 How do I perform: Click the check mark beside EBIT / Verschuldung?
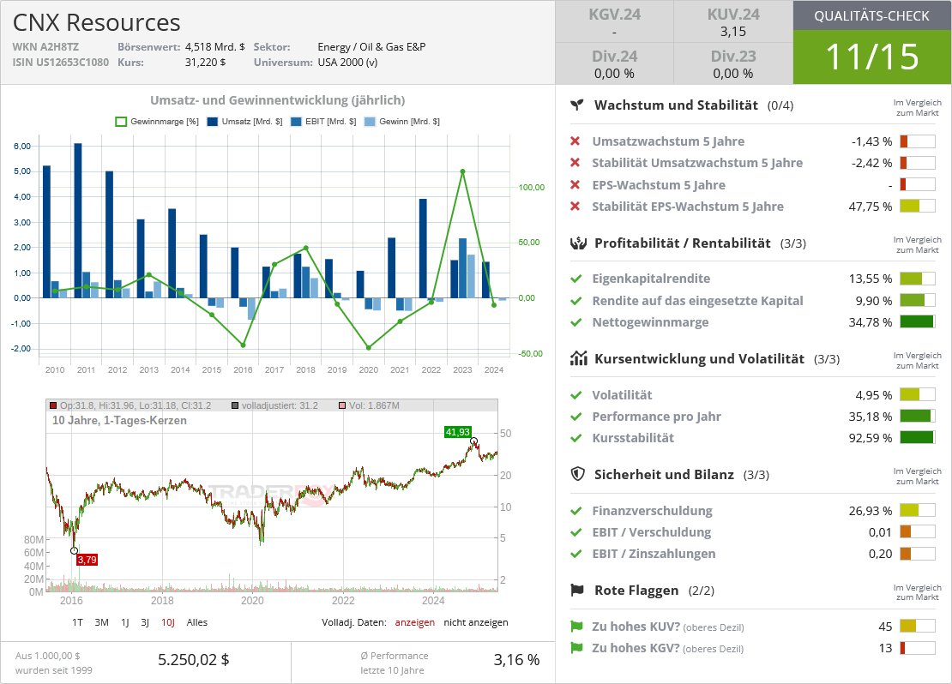coord(576,532)
